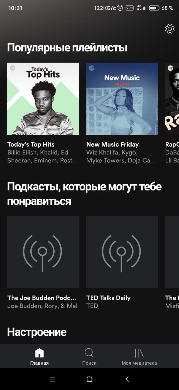Open The Joe Budden Podcast placeholder tile
The image size is (179, 390).
click(x=43, y=252)
